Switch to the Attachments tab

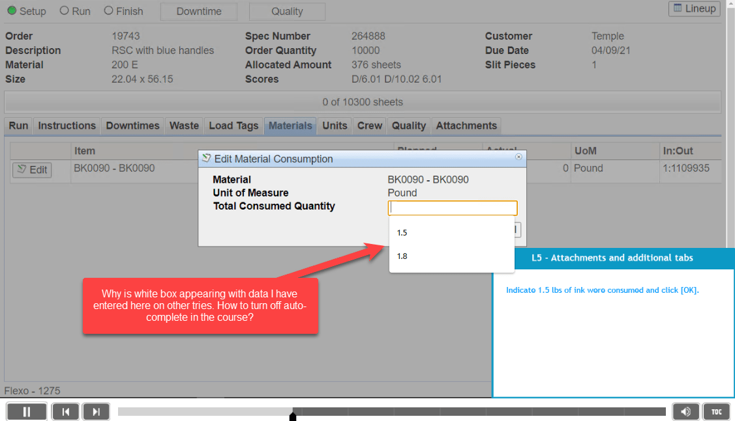(466, 126)
